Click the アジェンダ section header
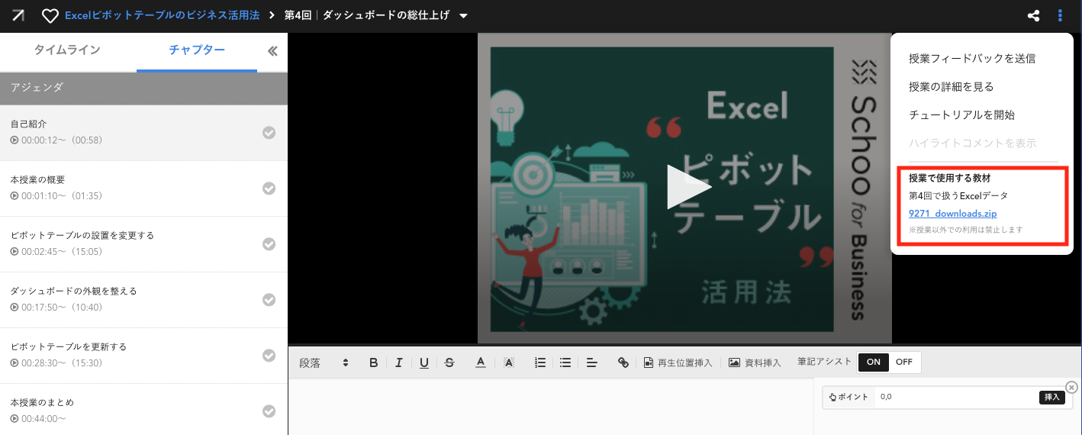The image size is (1082, 435). tap(143, 88)
